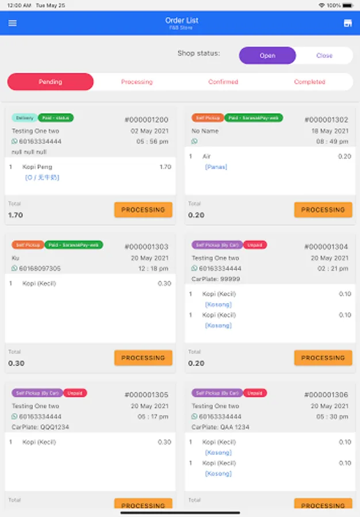
Task: Tap WhatsApp icon on order #000001200
Action: [x=14, y=141]
